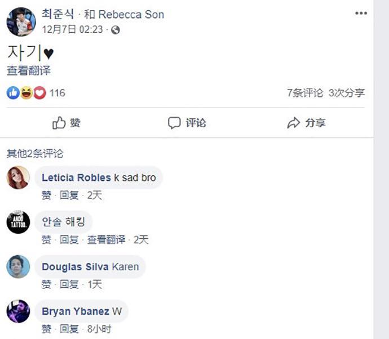Open Leticia Robles's profile avatar

coord(18,177)
